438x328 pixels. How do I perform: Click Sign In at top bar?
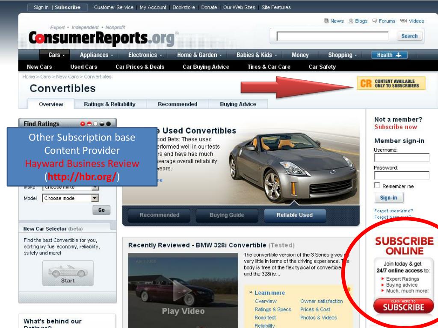pyautogui.click(x=41, y=8)
